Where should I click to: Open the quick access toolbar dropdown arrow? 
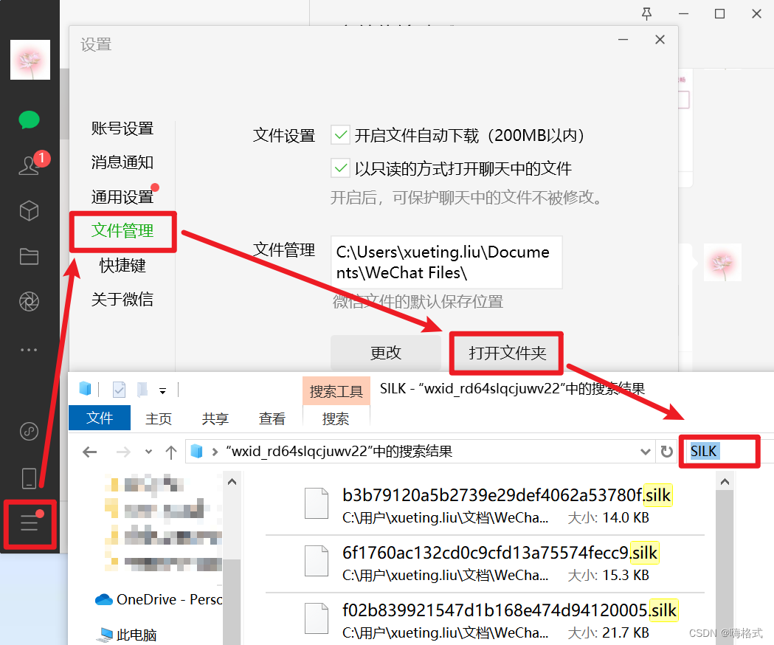[x=162, y=391]
